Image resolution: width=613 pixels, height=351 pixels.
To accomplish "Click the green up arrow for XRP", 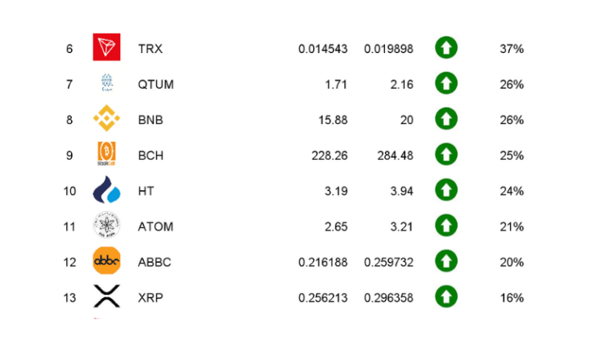I will 446,297.
